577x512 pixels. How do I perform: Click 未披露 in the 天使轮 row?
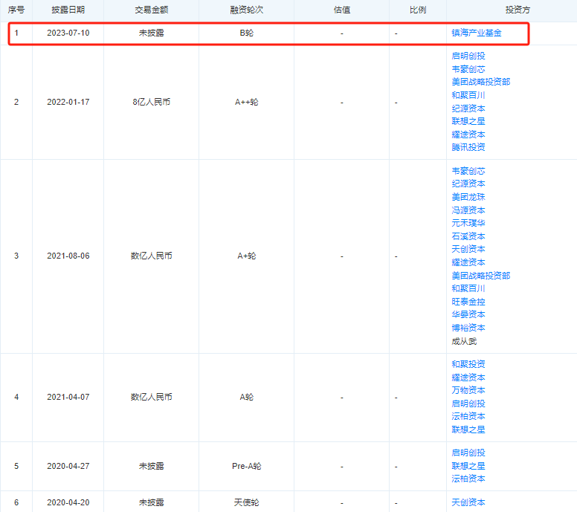pos(151,503)
